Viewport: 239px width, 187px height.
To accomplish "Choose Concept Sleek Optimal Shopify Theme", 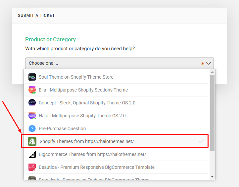I will click(x=117, y=103).
